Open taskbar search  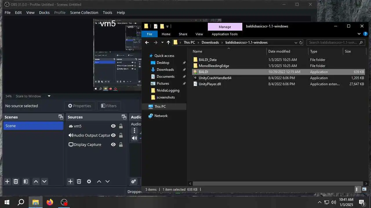coord(21,202)
